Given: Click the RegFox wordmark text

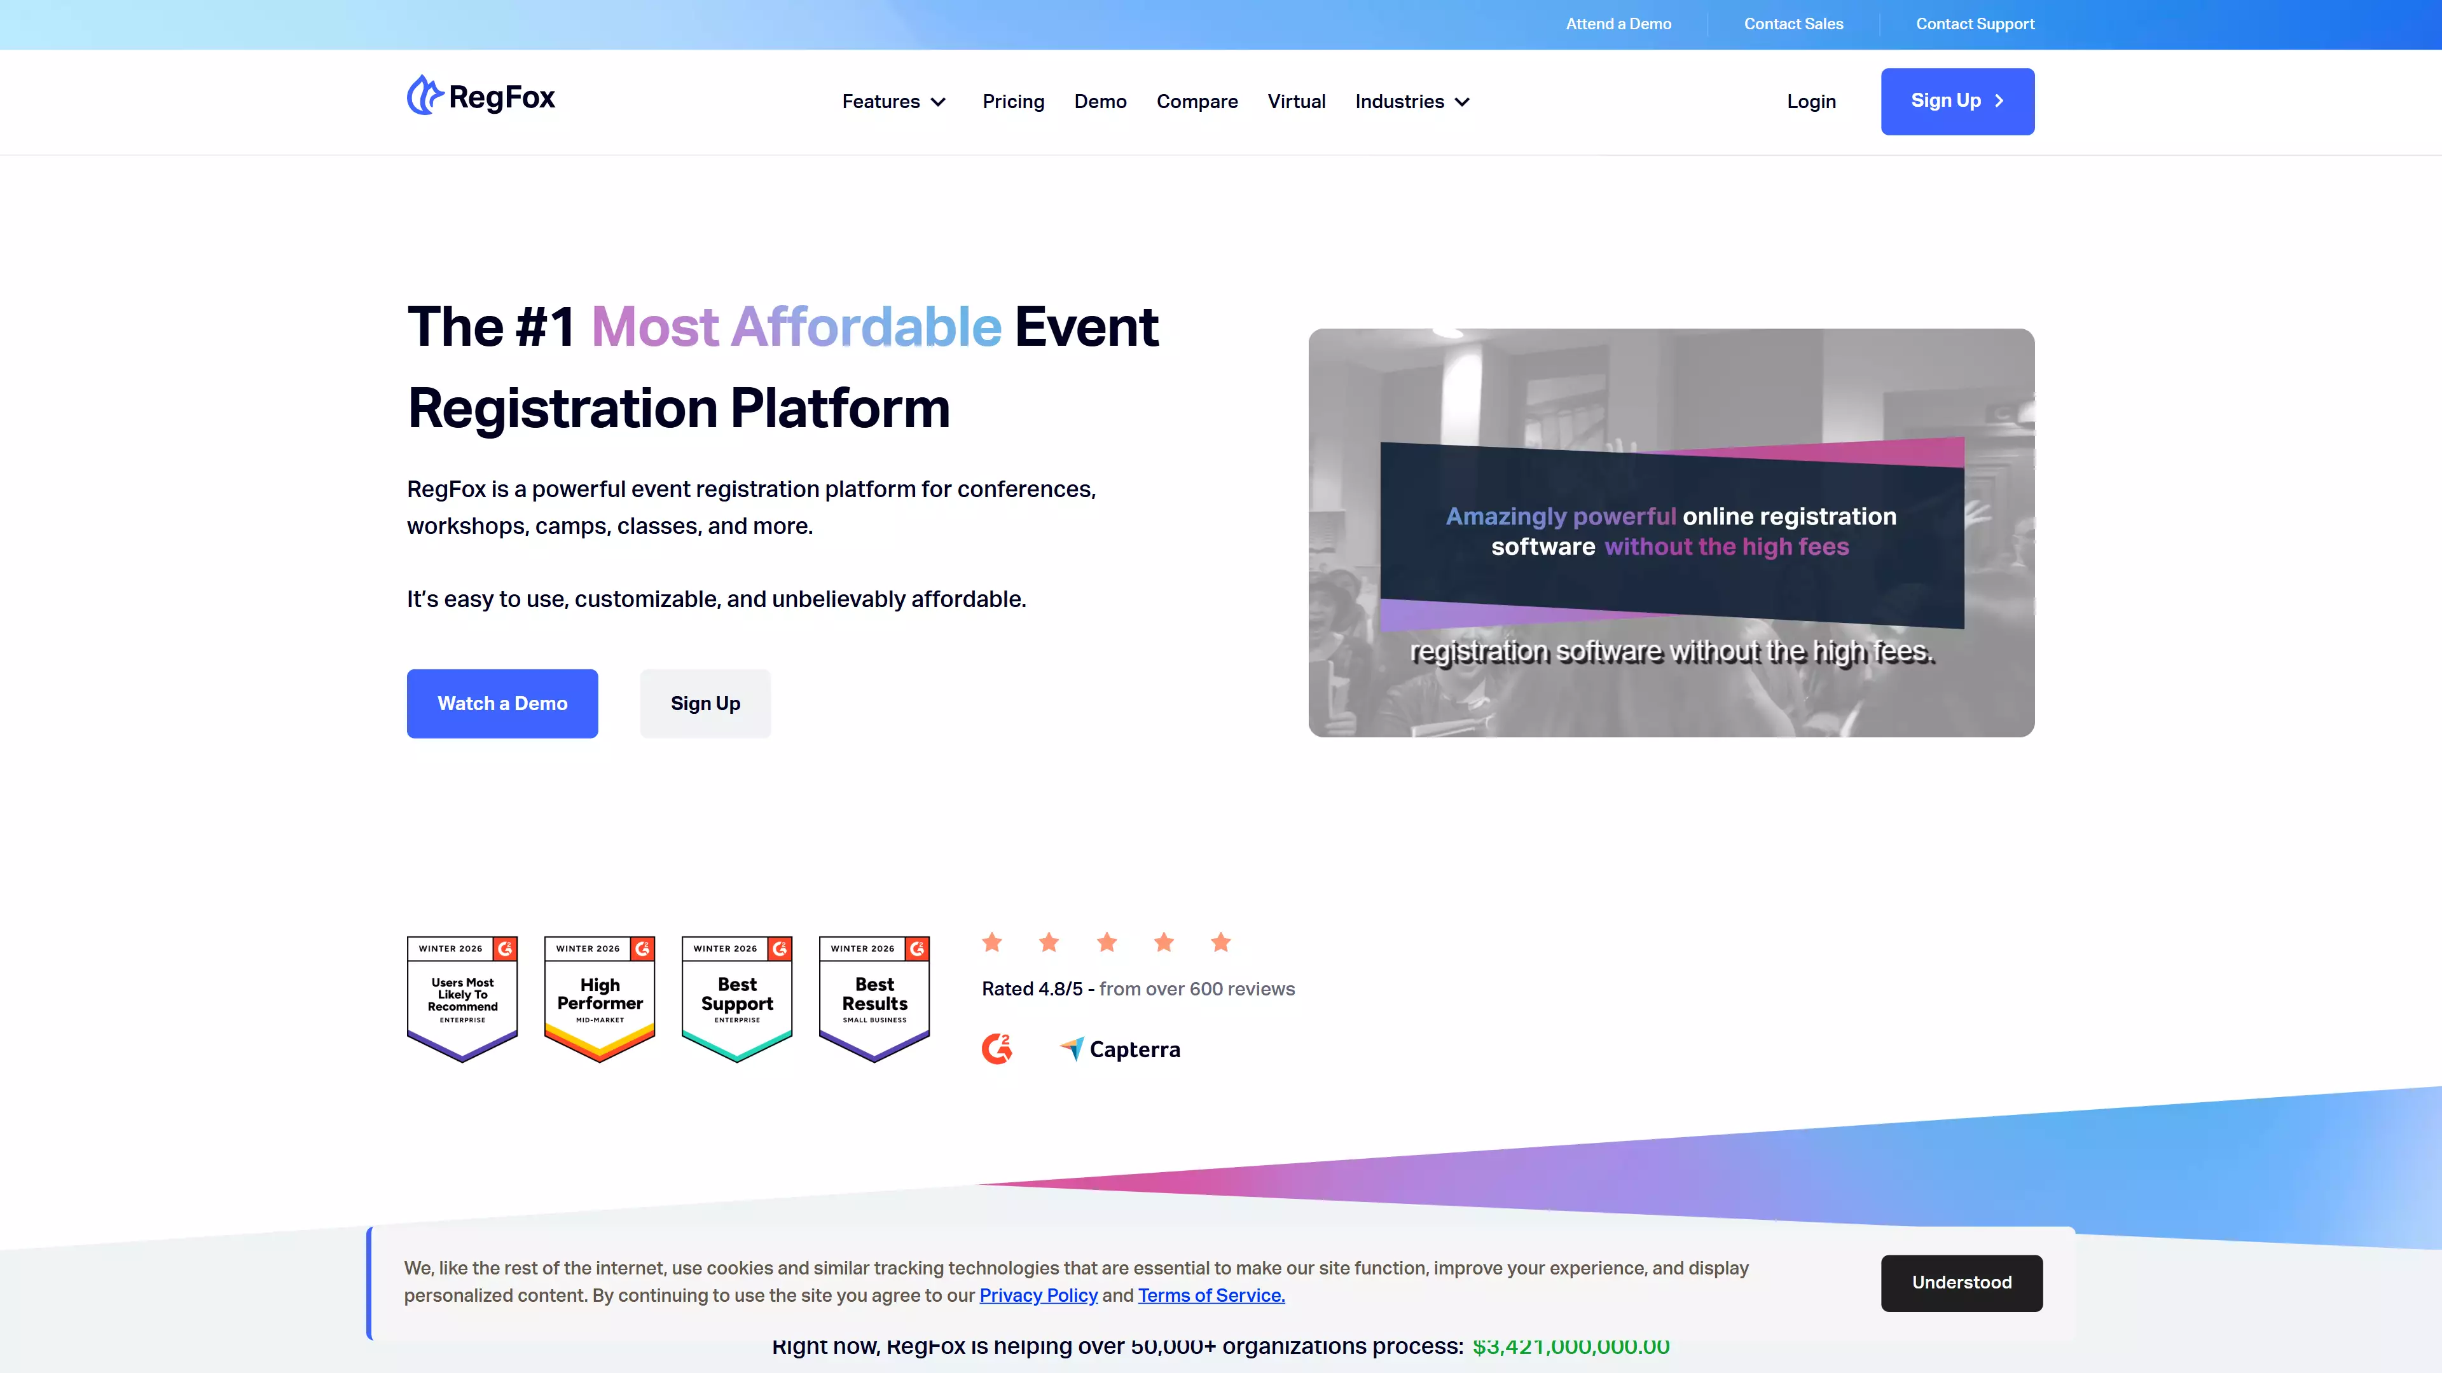Looking at the screenshot, I should click(502, 97).
